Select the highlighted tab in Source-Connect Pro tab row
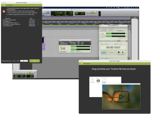The image size is (151, 114). 118,41
